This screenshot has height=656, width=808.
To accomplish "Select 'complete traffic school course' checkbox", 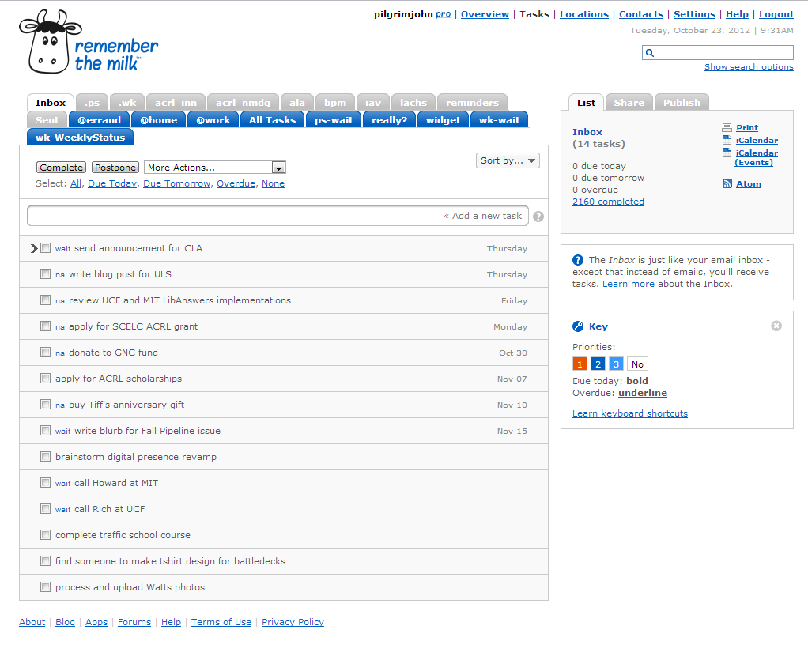I will [46, 535].
